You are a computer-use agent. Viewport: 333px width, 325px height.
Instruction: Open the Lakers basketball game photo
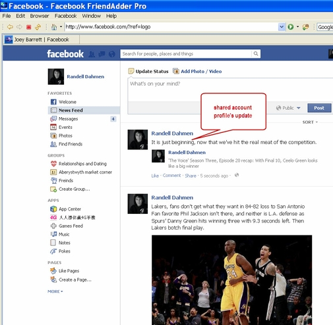(x=231, y=280)
